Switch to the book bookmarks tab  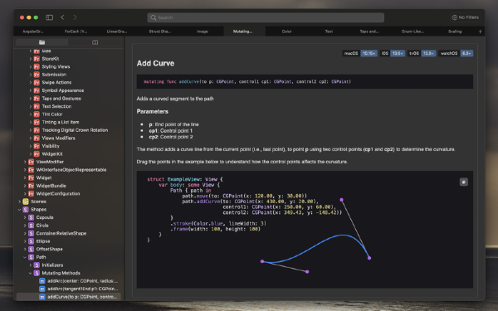[95, 42]
